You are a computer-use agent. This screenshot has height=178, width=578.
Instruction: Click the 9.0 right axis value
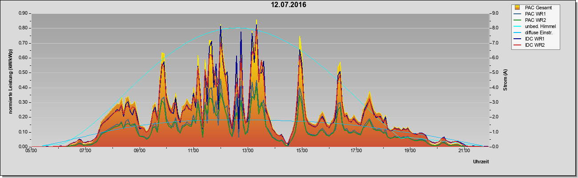[x=494, y=13]
